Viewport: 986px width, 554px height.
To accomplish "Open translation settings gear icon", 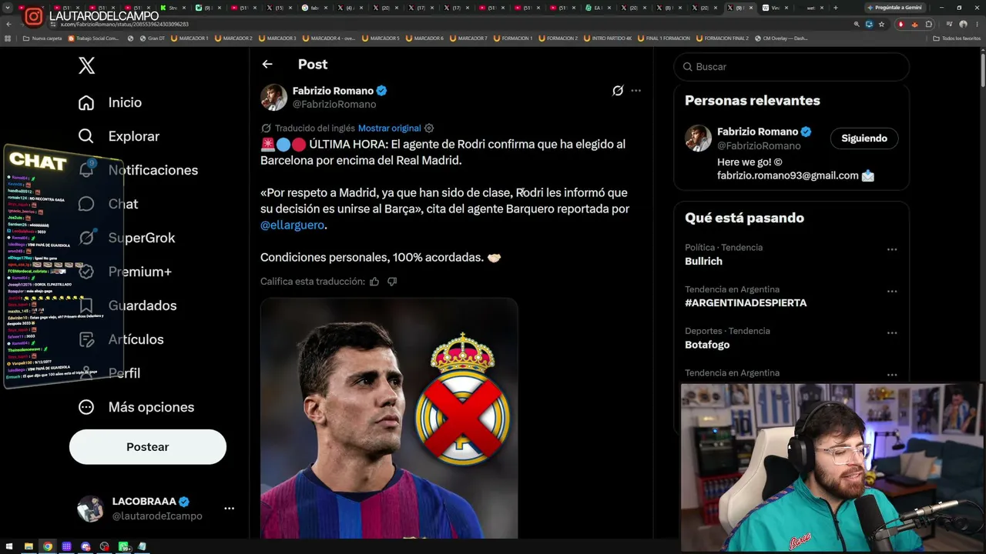I will point(429,128).
